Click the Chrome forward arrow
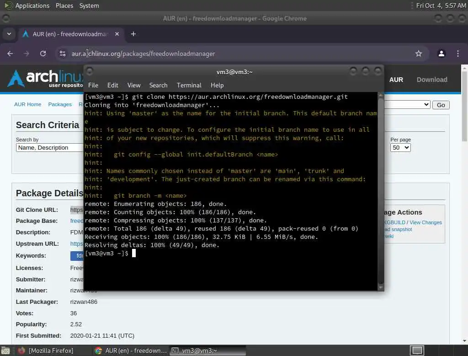 click(x=26, y=54)
